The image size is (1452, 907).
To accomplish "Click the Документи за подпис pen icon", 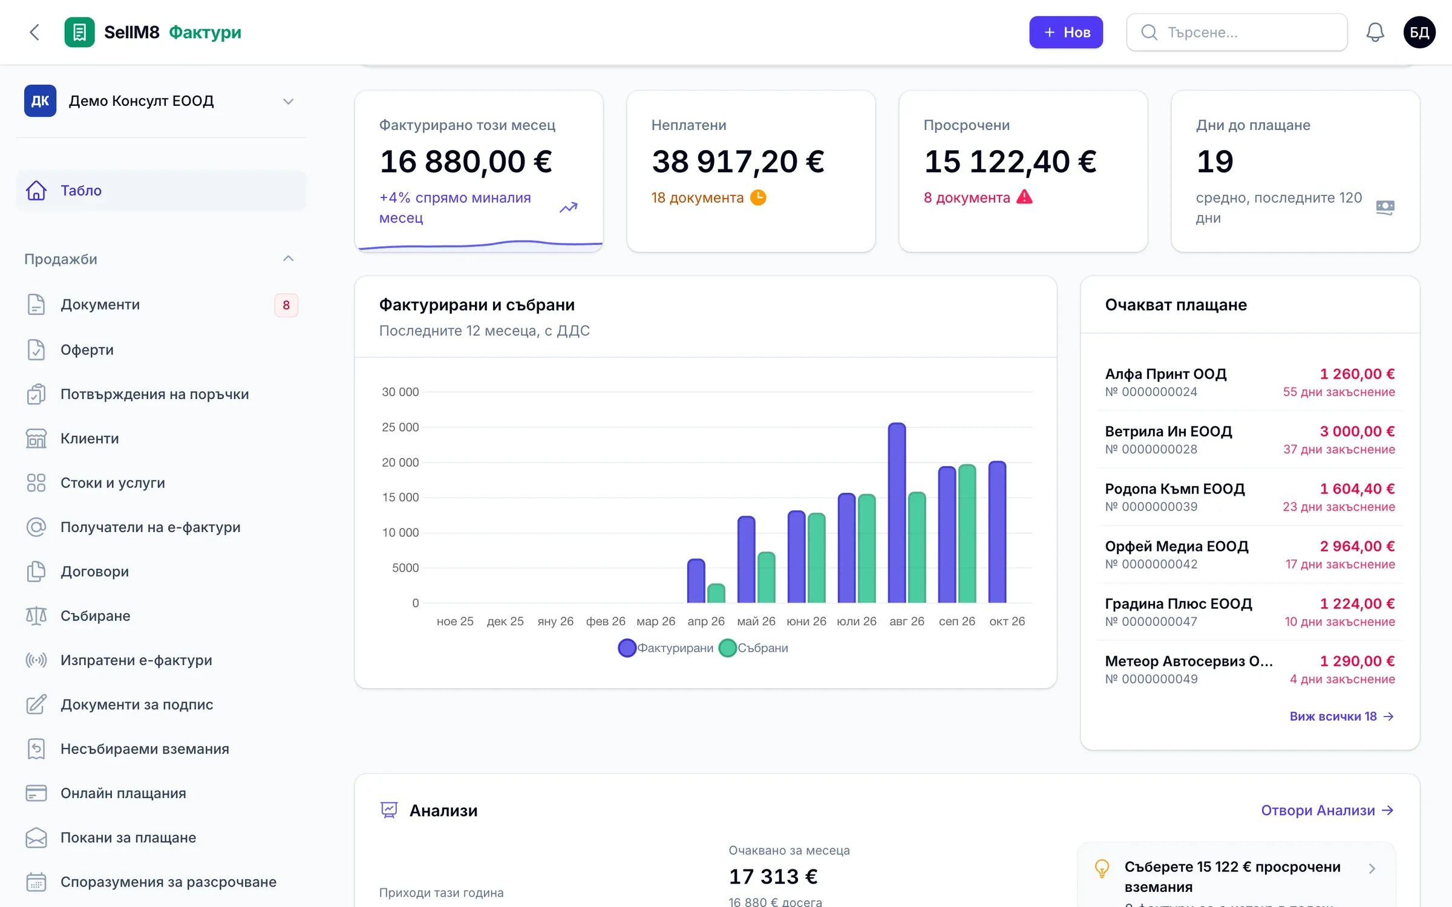I will [36, 704].
